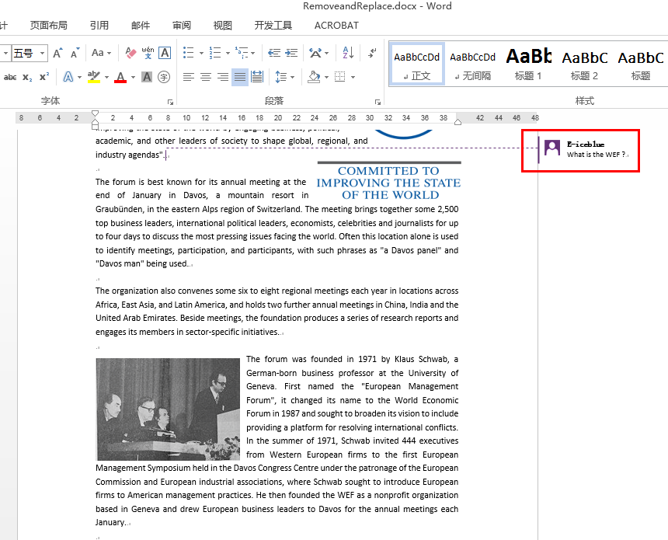The height and width of the screenshot is (540, 668).
Task: Open the 开发工具 tab
Action: 273,26
